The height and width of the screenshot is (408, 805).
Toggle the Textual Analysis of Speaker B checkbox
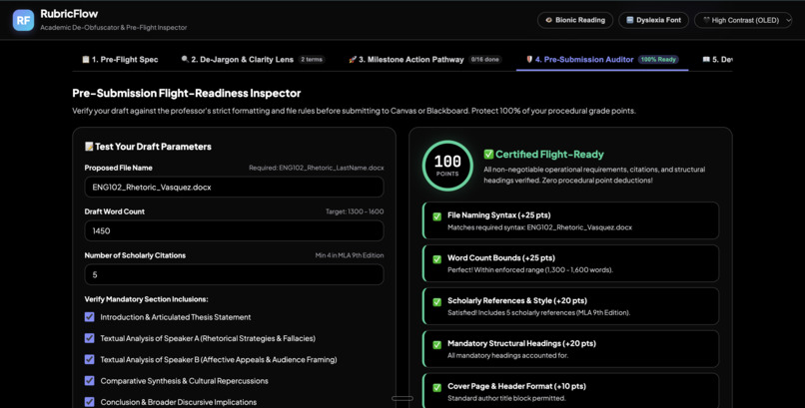pos(89,359)
